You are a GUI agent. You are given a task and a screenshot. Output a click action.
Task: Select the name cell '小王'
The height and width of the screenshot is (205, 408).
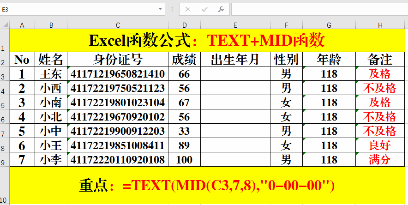click(x=51, y=145)
